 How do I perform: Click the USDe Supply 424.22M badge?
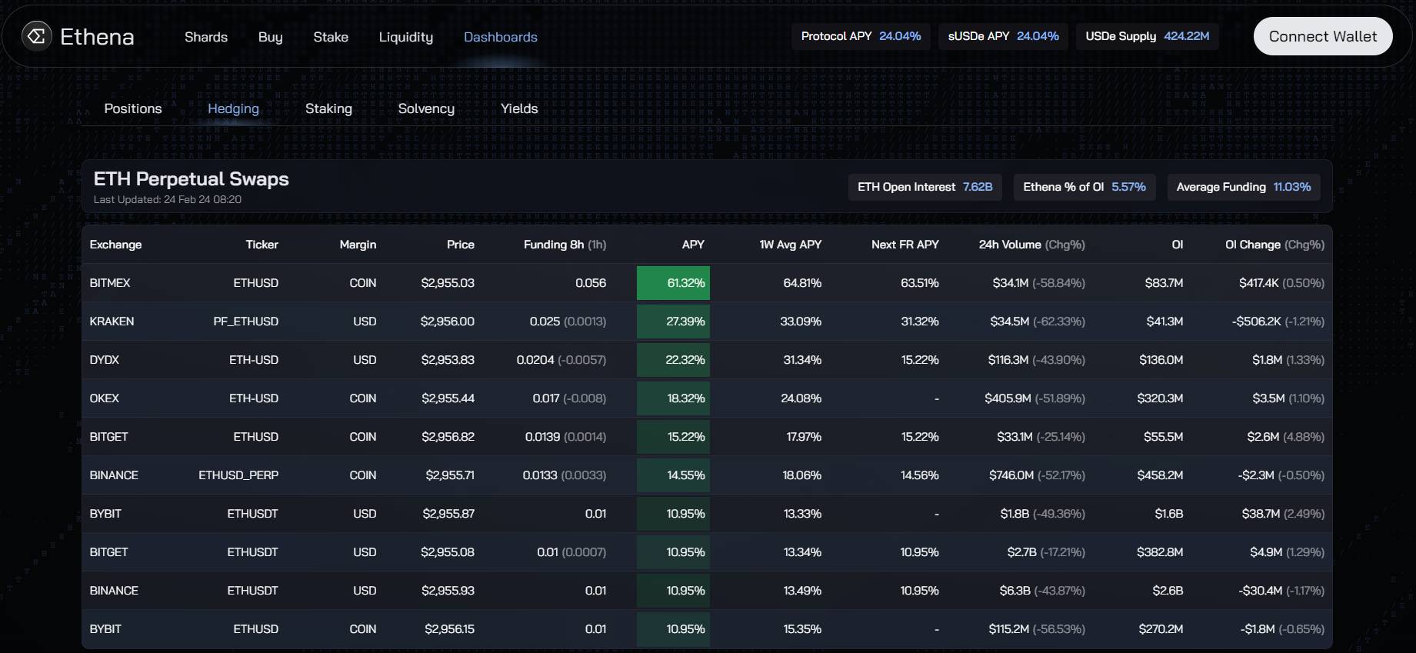click(1147, 36)
